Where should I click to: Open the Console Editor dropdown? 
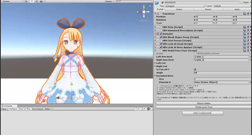48,109
